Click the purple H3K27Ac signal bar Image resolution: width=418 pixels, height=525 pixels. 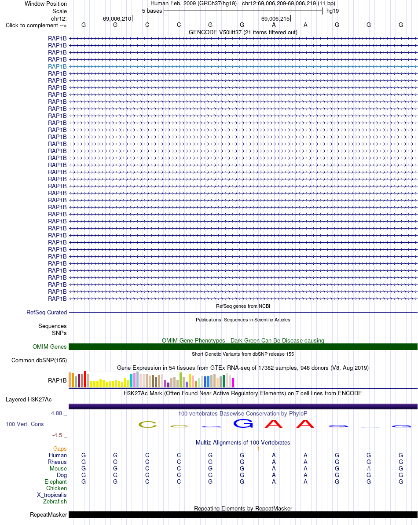click(243, 406)
